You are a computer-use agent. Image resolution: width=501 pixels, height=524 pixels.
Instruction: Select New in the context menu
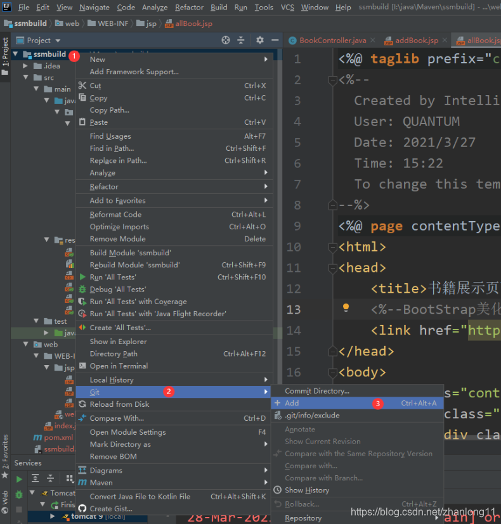(x=174, y=60)
